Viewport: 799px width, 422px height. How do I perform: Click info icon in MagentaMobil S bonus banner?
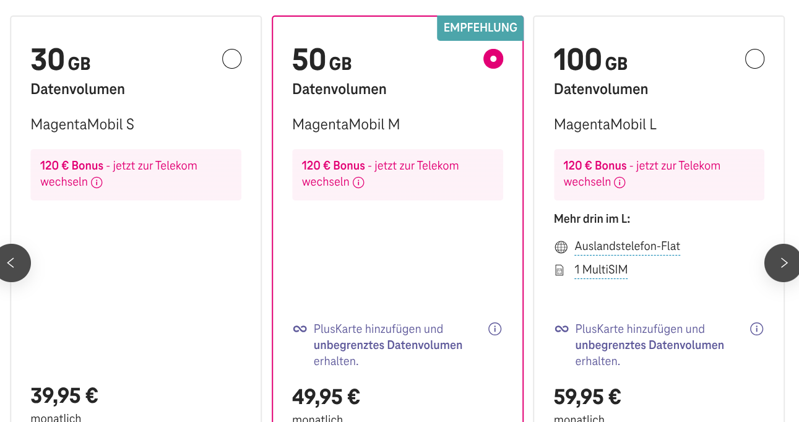pos(97,183)
